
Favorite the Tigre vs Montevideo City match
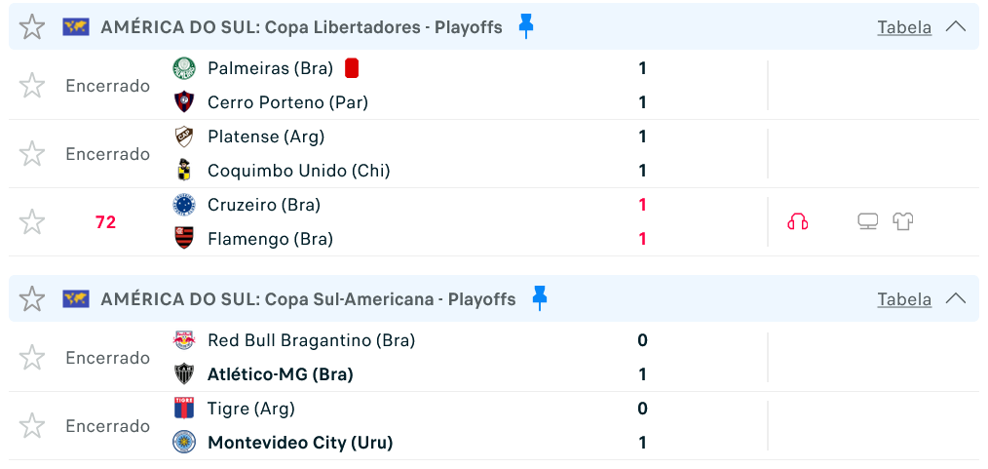31,426
